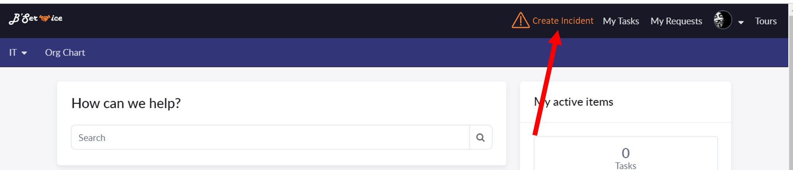Open the Org Chart menu item
The height and width of the screenshot is (170, 793).
click(x=65, y=52)
